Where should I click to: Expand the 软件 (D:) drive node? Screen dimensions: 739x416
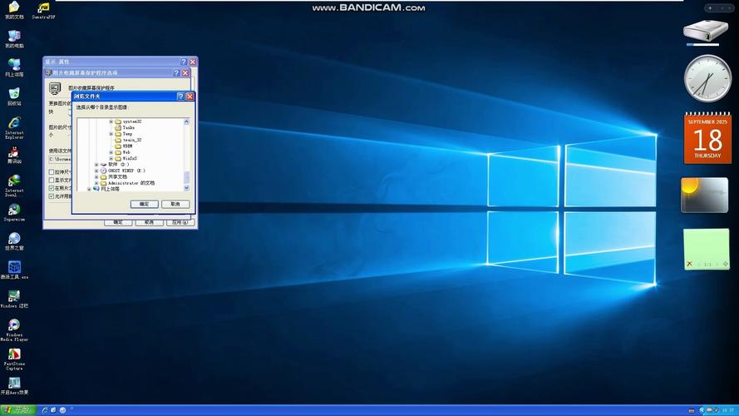(96, 165)
